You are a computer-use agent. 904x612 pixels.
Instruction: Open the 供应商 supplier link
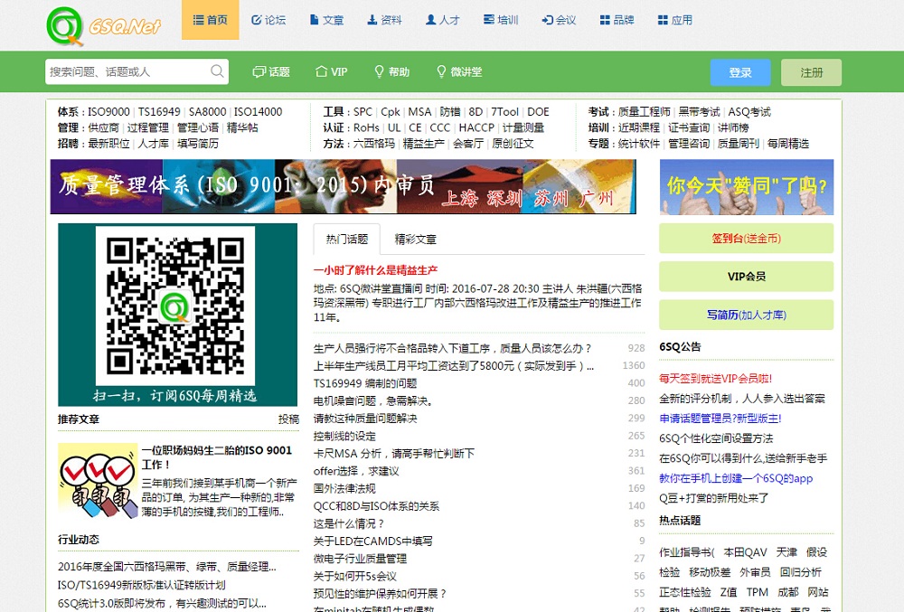(103, 127)
